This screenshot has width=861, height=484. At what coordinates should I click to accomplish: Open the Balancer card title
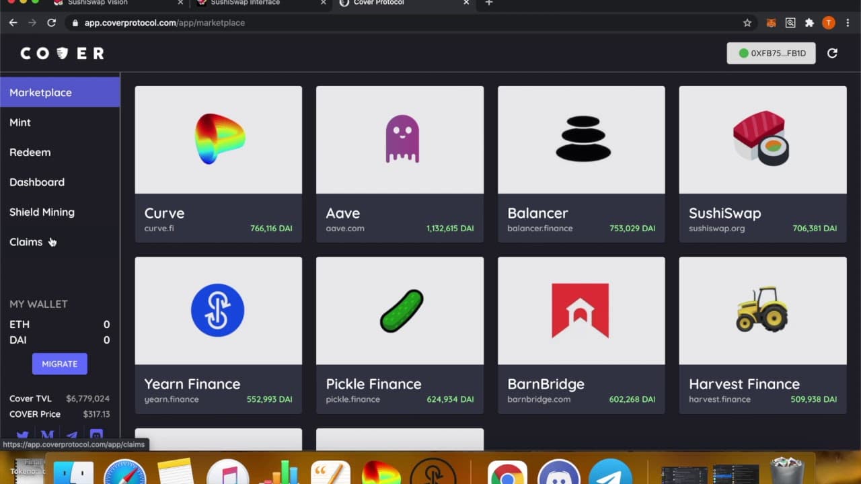537,213
